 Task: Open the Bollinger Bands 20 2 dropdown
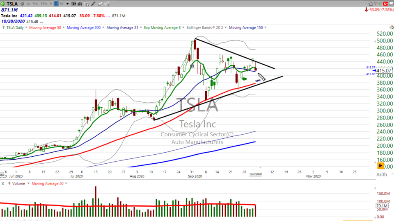pyautogui.click(x=226, y=27)
